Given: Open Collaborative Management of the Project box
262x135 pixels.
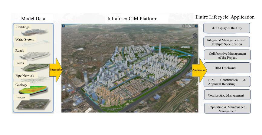Looking at the screenshot, I should (x=227, y=55).
